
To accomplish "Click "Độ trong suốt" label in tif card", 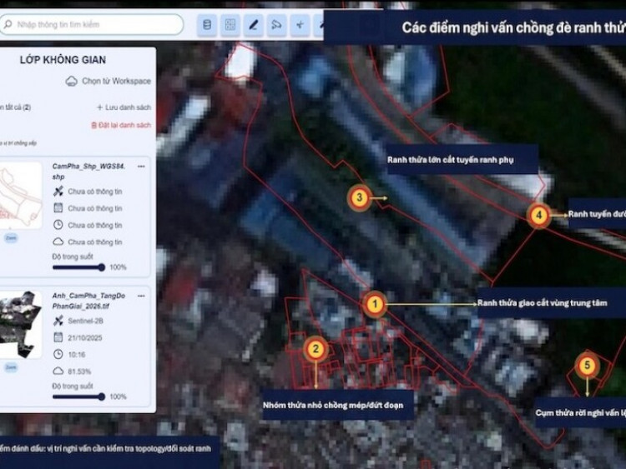I will pyautogui.click(x=73, y=387).
